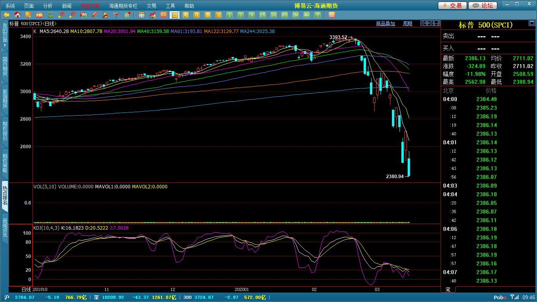Open the alert horn icon
Image resolution: width=537 pixels, height=302 pixels.
105,15
